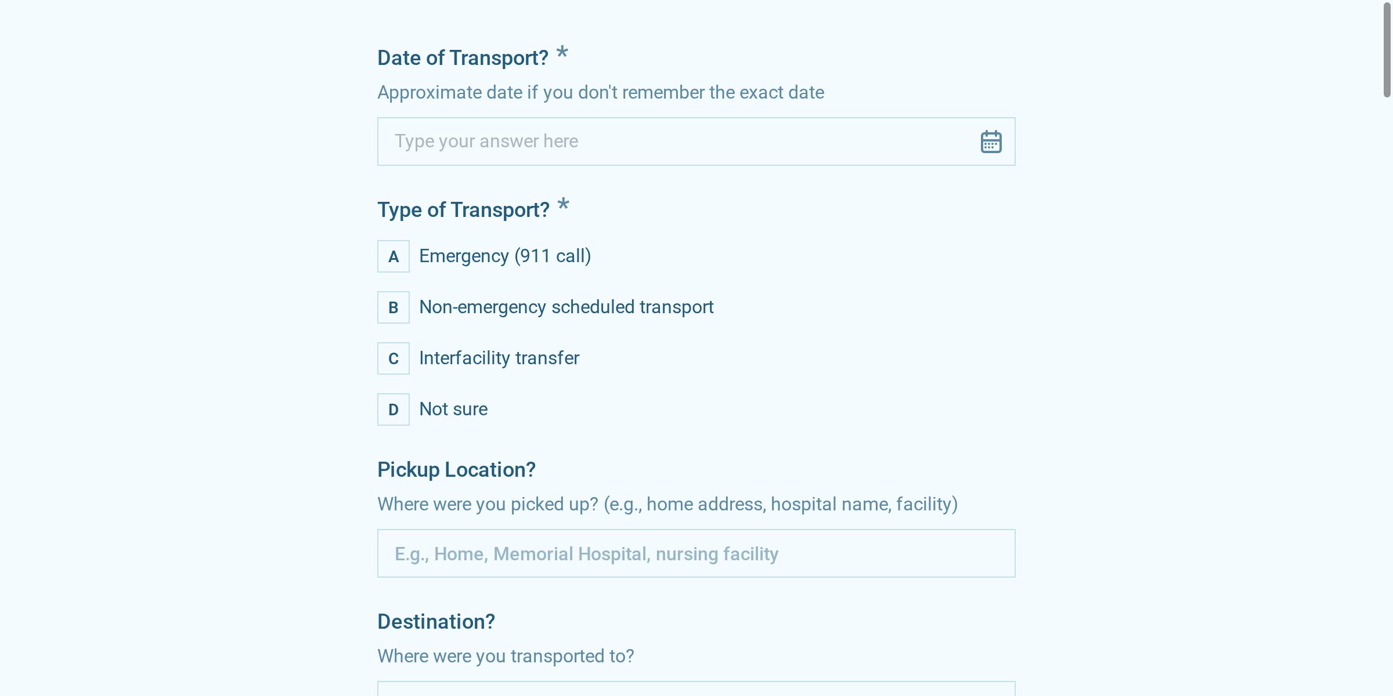
Task: Choose the Emergency (911 call) label
Action: [x=505, y=256]
